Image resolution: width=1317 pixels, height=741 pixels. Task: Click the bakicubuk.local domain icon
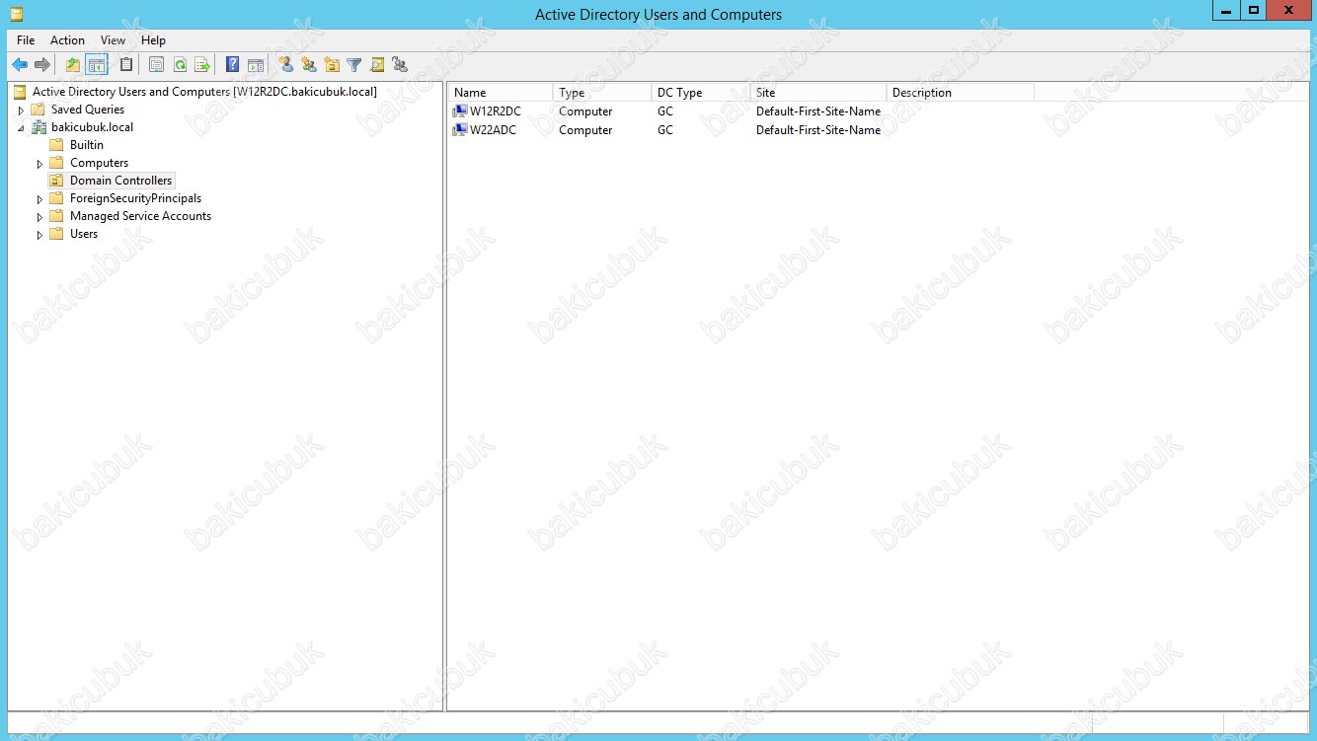[39, 127]
